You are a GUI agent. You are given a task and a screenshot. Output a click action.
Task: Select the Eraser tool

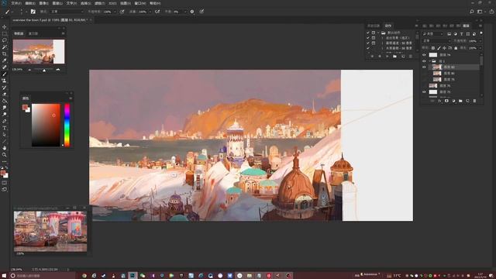(5, 95)
